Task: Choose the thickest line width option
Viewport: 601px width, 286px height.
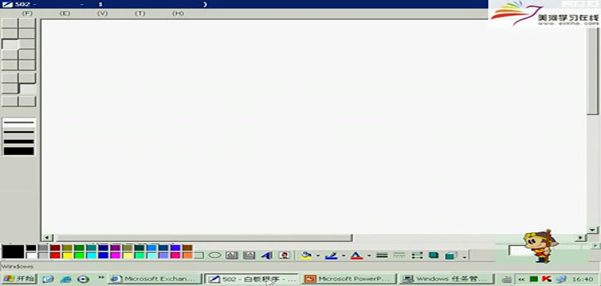Action: point(19,150)
